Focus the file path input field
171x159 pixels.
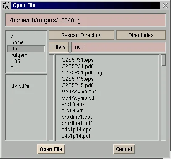85,20
